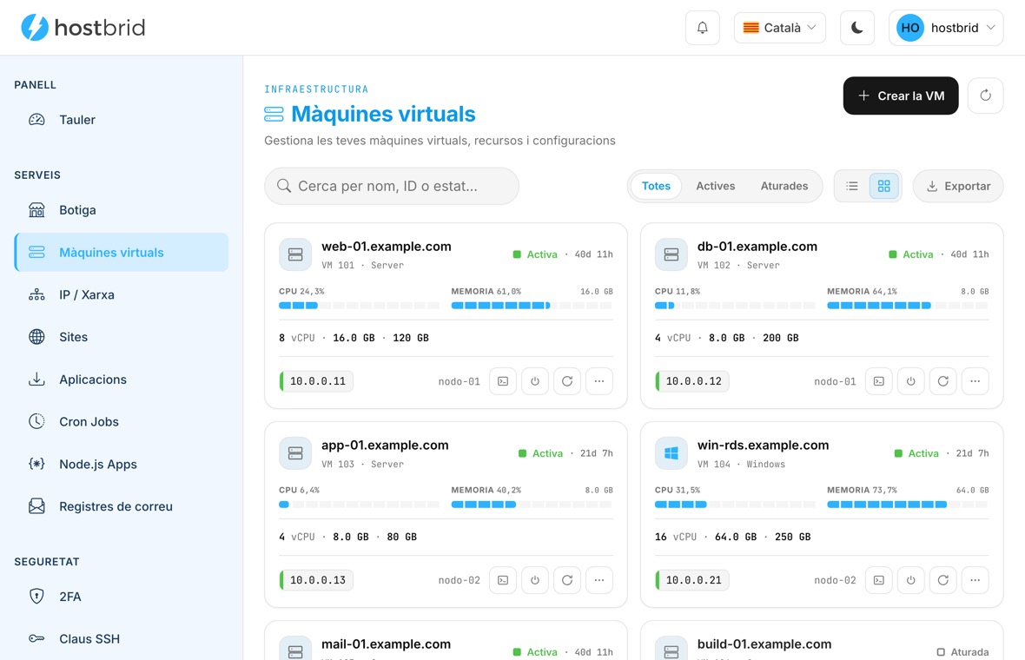Open the notifications bell
The image size is (1025, 660).
coord(702,28)
